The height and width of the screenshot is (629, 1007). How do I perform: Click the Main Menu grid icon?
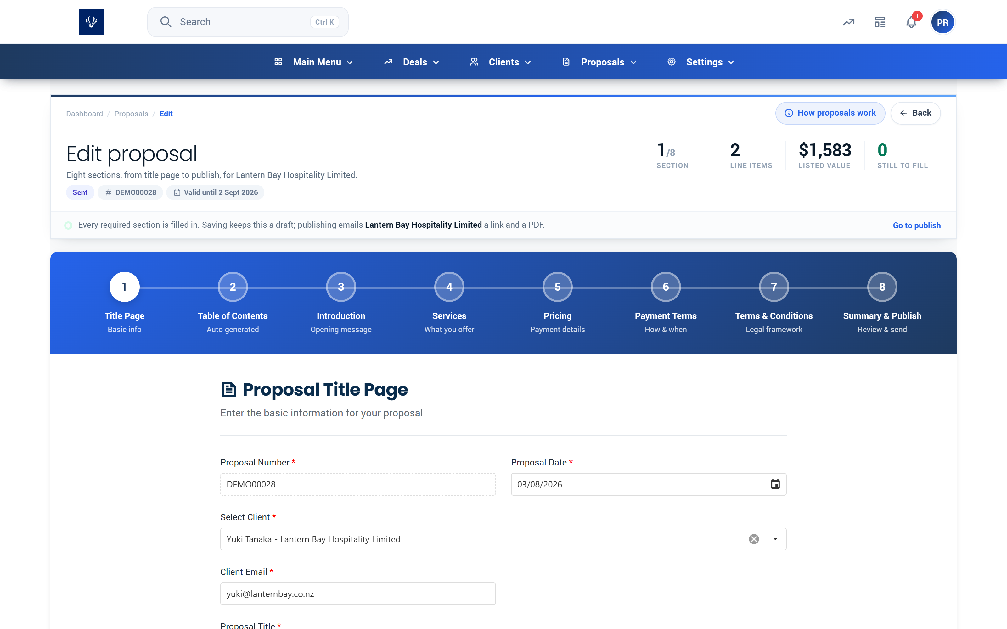pos(278,62)
